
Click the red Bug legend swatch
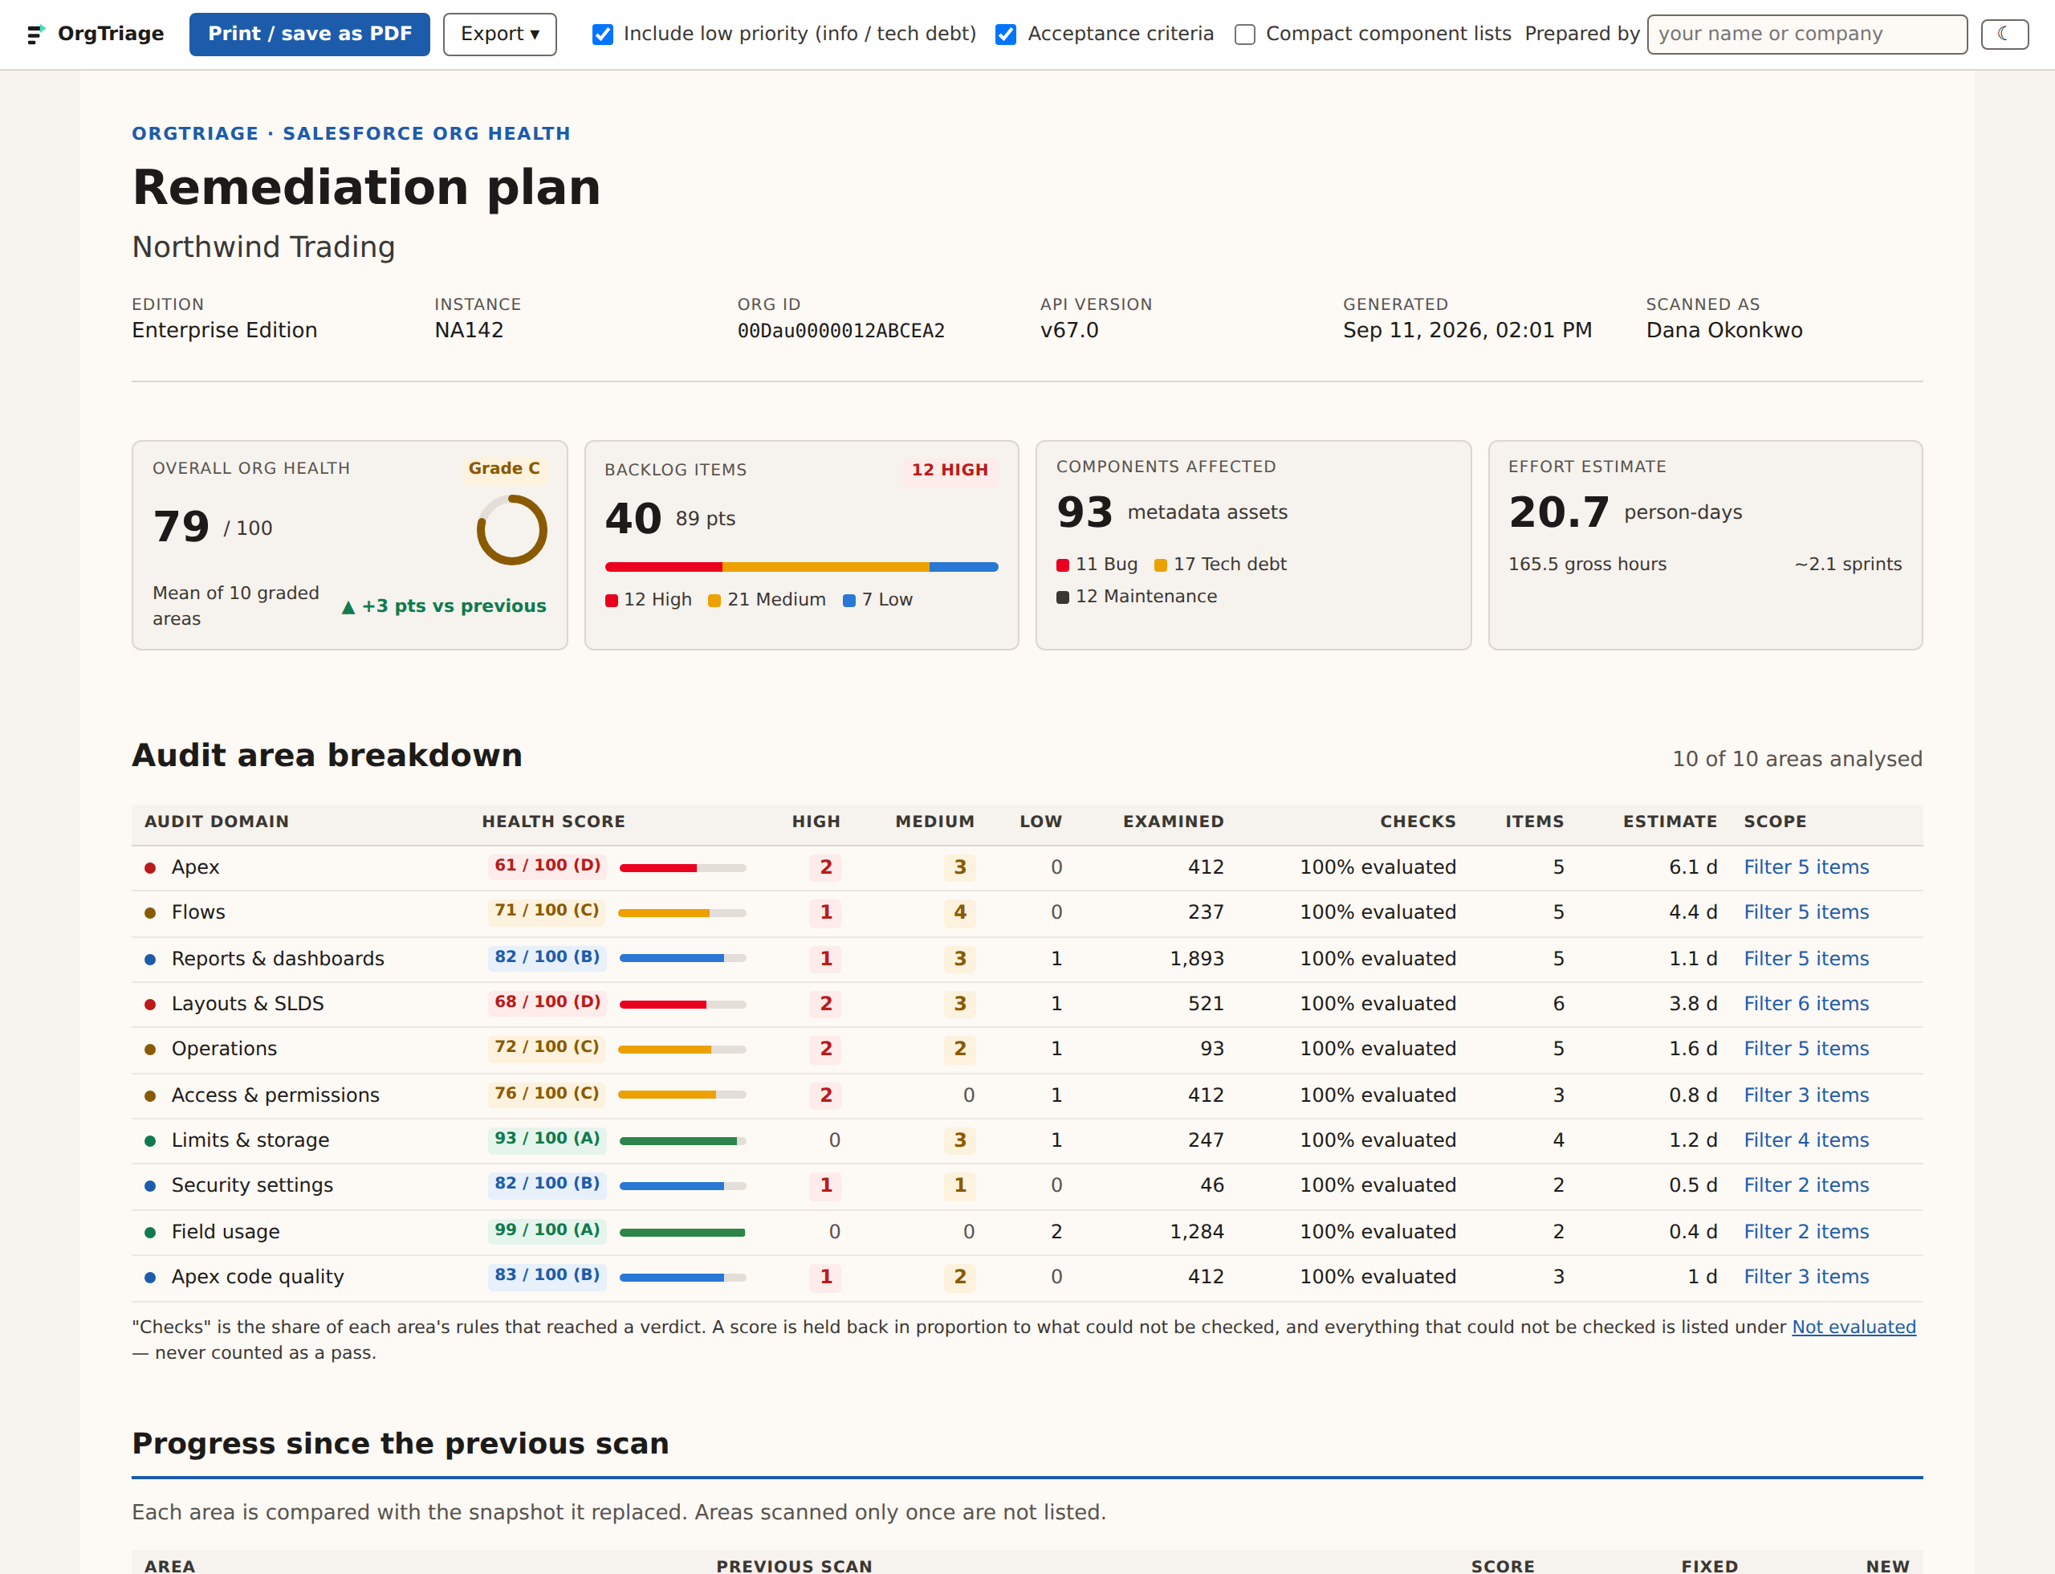tap(1062, 566)
